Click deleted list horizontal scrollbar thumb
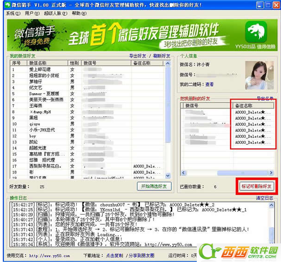The image size is (281, 262). 243,173
